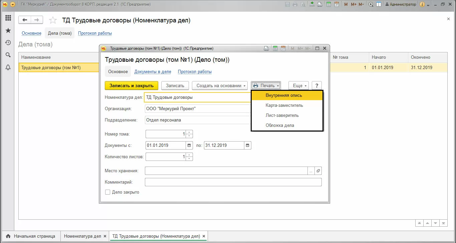This screenshot has width=456, height=243.
Task: Open the 'Еще' dropdown menu
Action: click(x=299, y=86)
